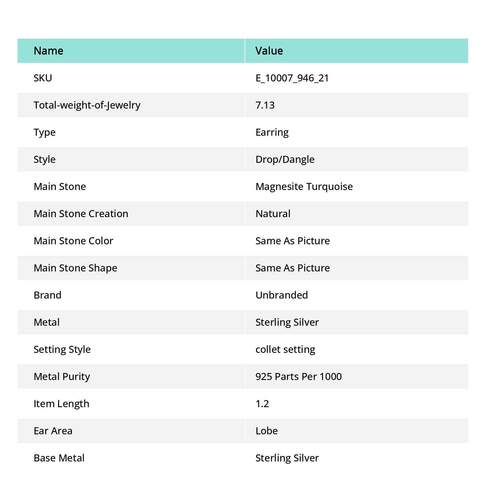Click Same As Picture in Main Stone Shape row
The image size is (479, 479).
(293, 268)
